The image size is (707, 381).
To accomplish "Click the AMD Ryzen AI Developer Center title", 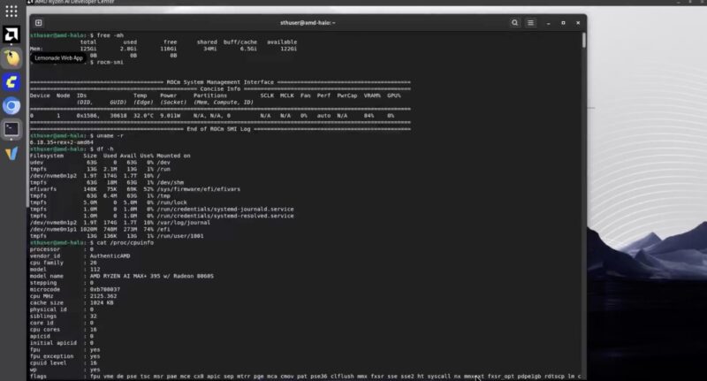I will pos(74,2).
